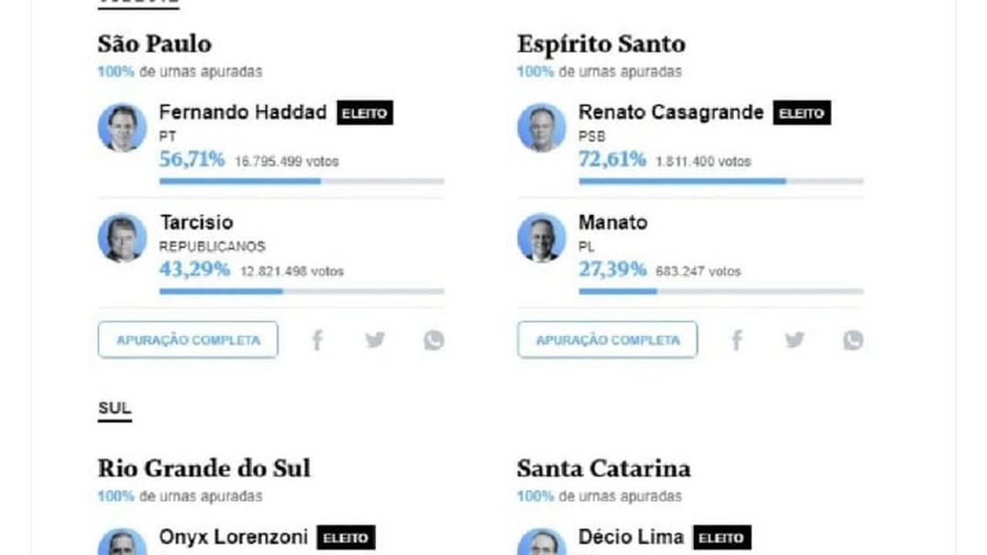
Task: Click Fernando Haddad's candidate photo
Action: (x=122, y=127)
